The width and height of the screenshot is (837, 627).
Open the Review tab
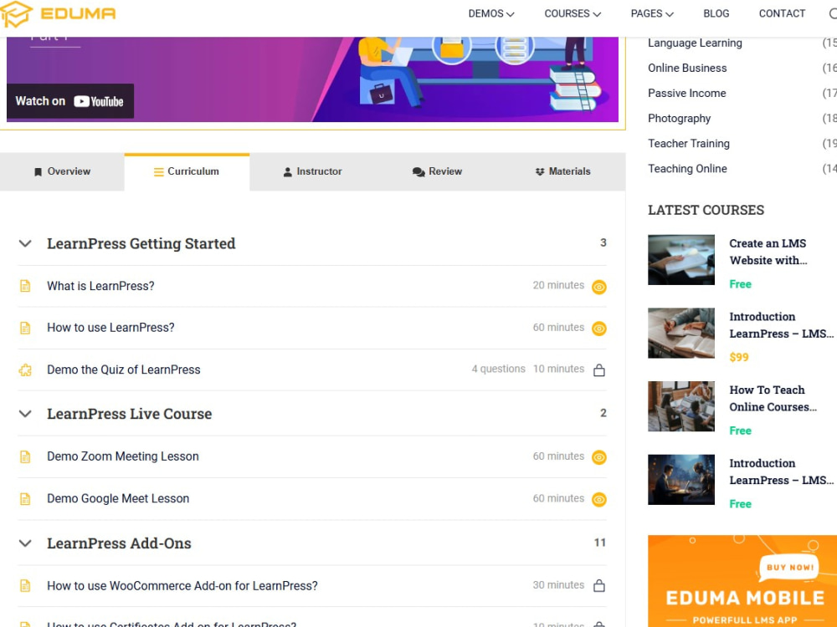tap(437, 171)
